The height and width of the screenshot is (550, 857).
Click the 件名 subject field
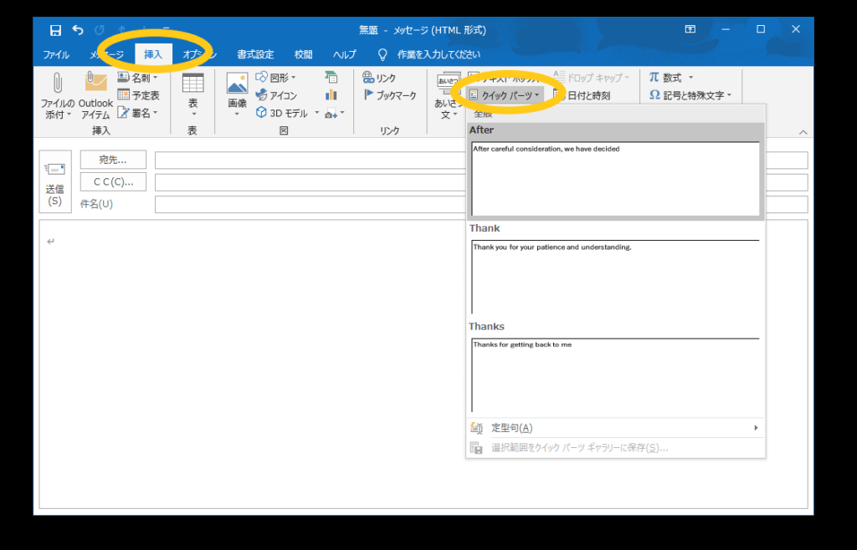[x=481, y=204]
